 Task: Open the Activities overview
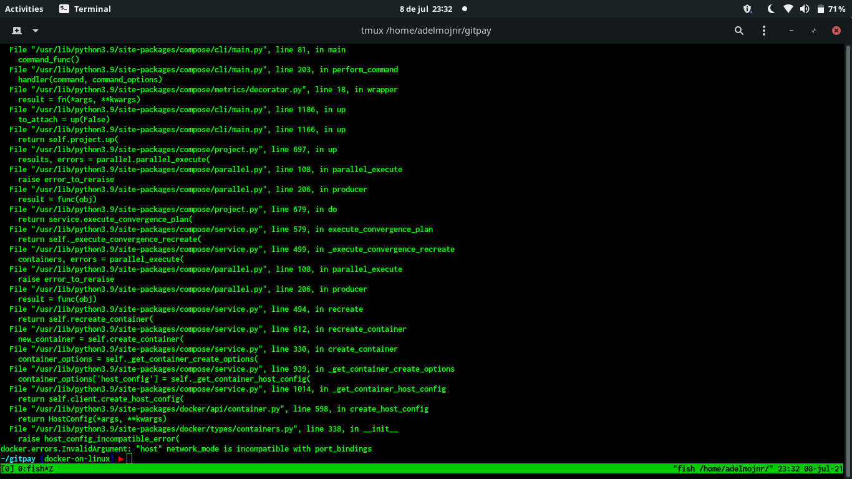(24, 9)
